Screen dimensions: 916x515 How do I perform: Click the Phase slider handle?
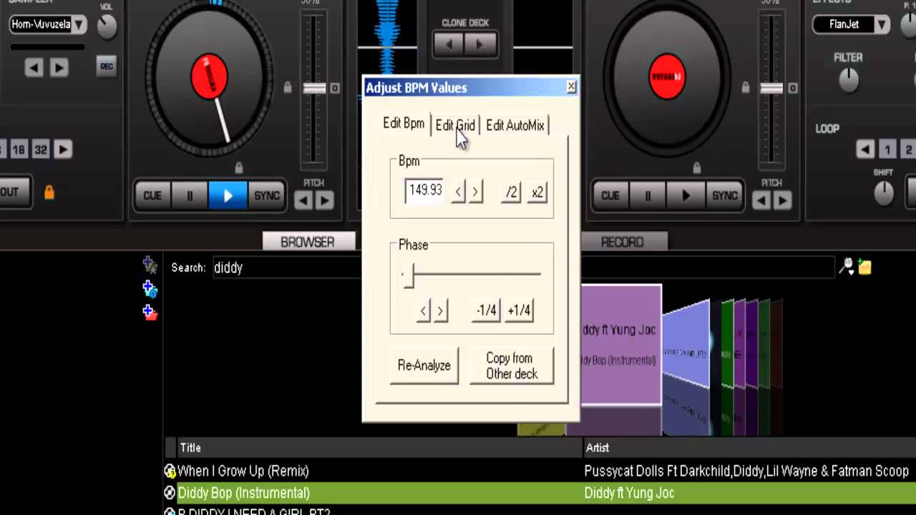point(409,276)
